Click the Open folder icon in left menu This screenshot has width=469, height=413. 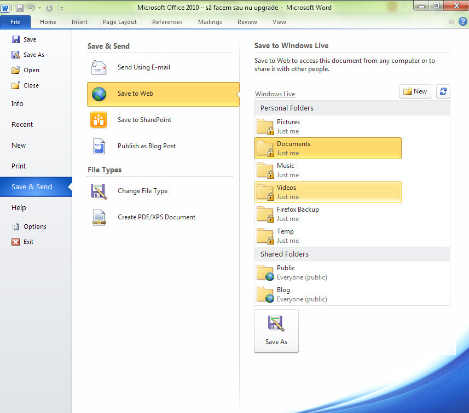[x=15, y=70]
